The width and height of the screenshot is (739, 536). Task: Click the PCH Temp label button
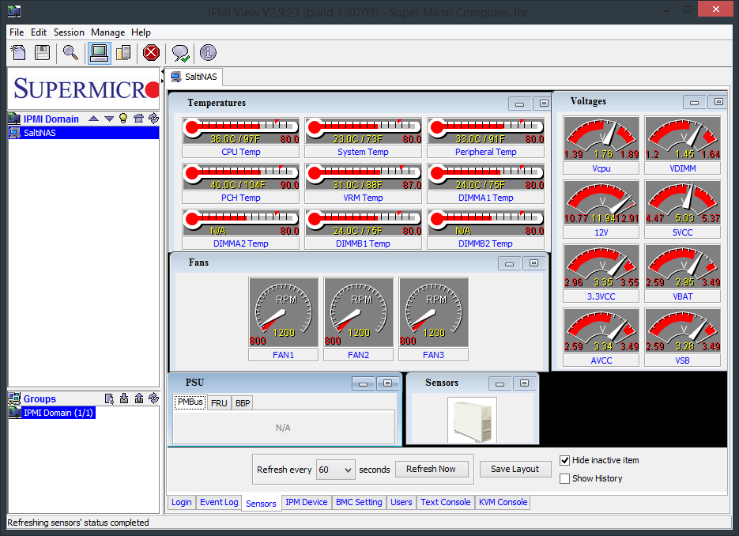click(x=240, y=198)
